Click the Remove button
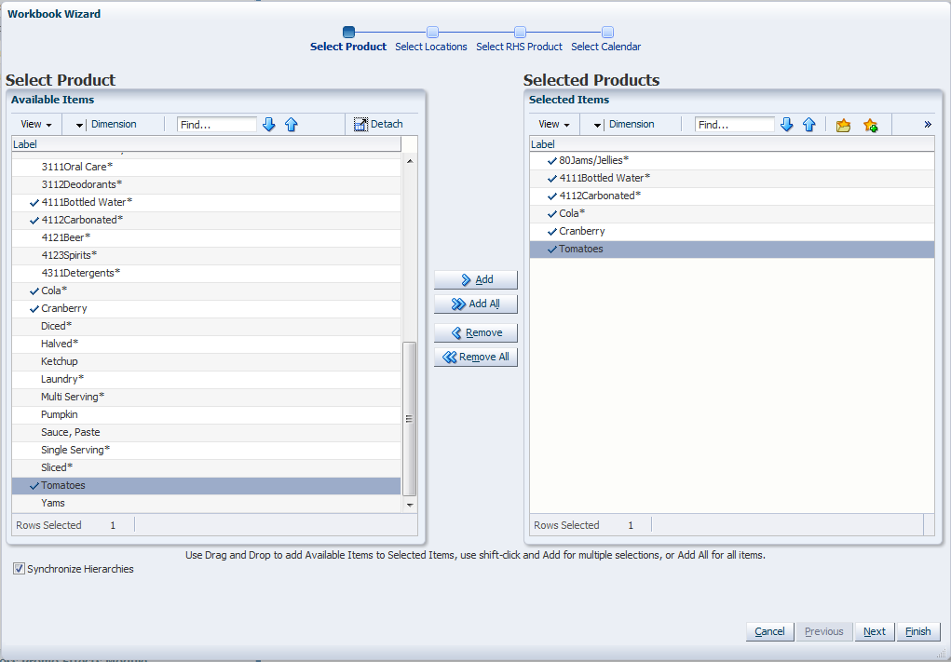Screen dimensions: 951x662 [476, 332]
